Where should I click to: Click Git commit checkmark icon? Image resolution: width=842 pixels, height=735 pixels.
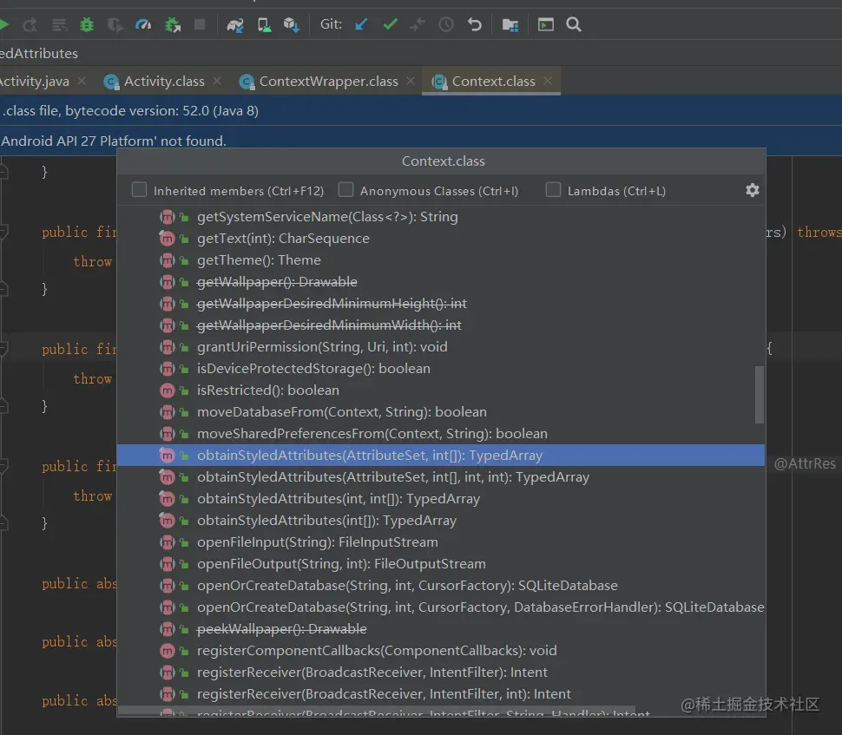click(x=390, y=25)
